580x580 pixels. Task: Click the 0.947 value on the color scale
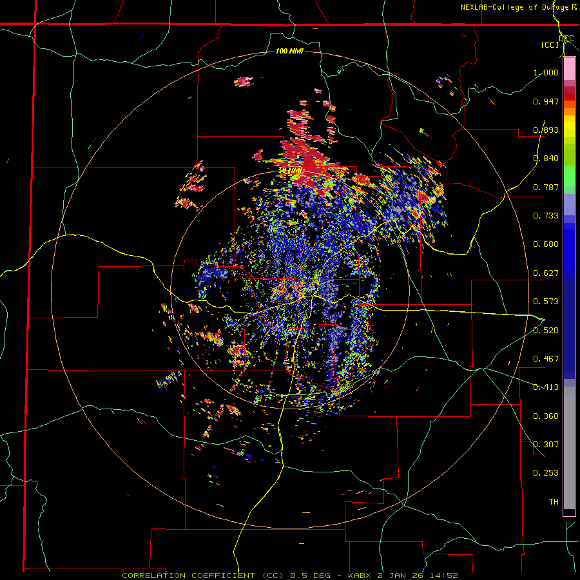tap(546, 101)
